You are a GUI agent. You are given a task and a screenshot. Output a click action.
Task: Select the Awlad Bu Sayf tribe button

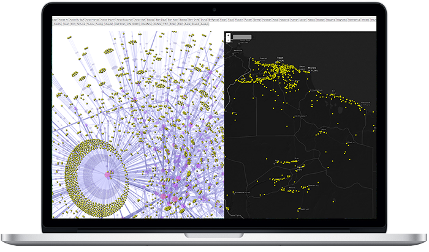pyautogui.click(x=77, y=20)
